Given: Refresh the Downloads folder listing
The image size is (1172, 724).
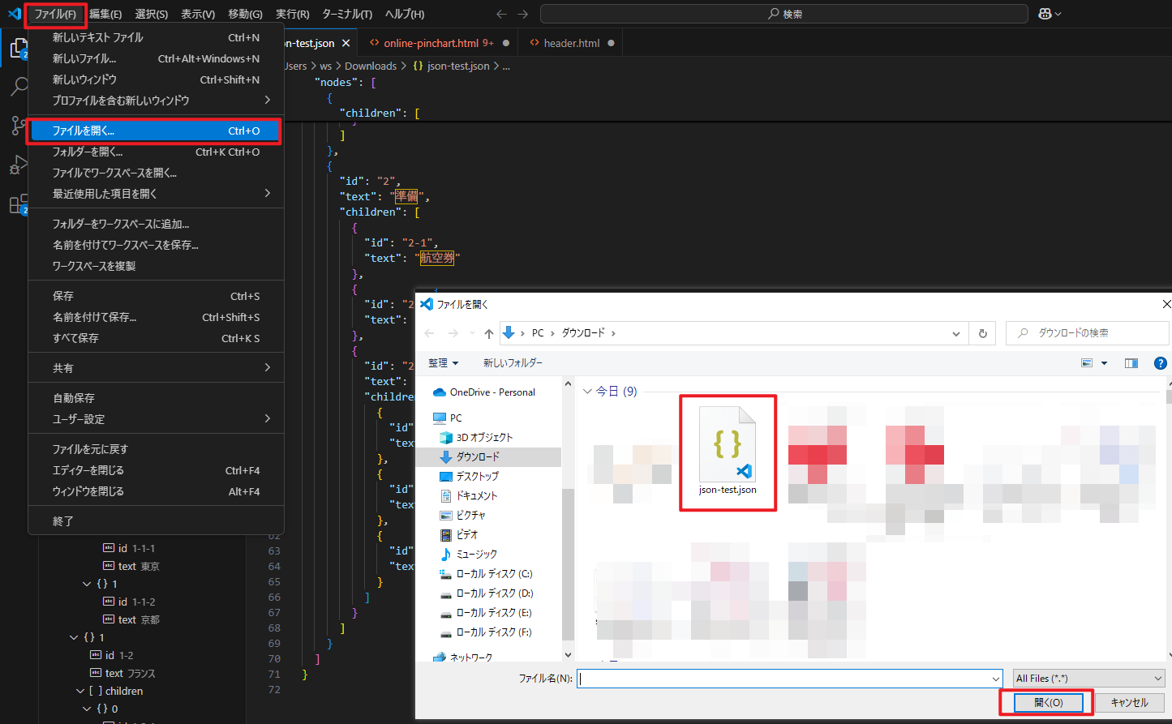Looking at the screenshot, I should (x=982, y=333).
